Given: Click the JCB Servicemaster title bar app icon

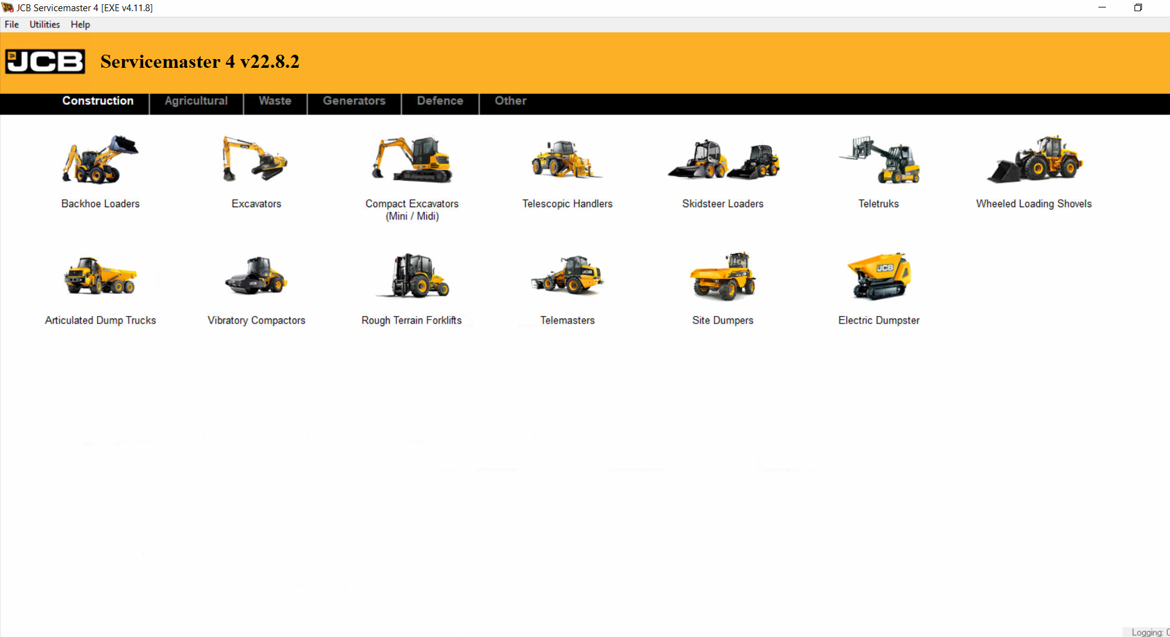Looking at the screenshot, I should click(x=7, y=7).
